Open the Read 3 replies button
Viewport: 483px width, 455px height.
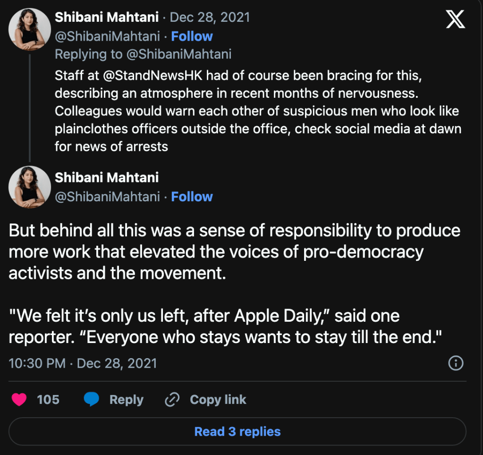[x=237, y=431]
